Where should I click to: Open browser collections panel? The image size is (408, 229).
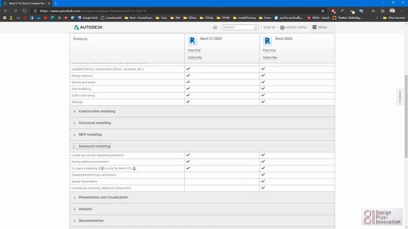pyautogui.click(x=382, y=11)
